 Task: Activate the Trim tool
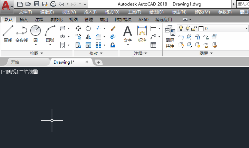[x=98, y=28]
